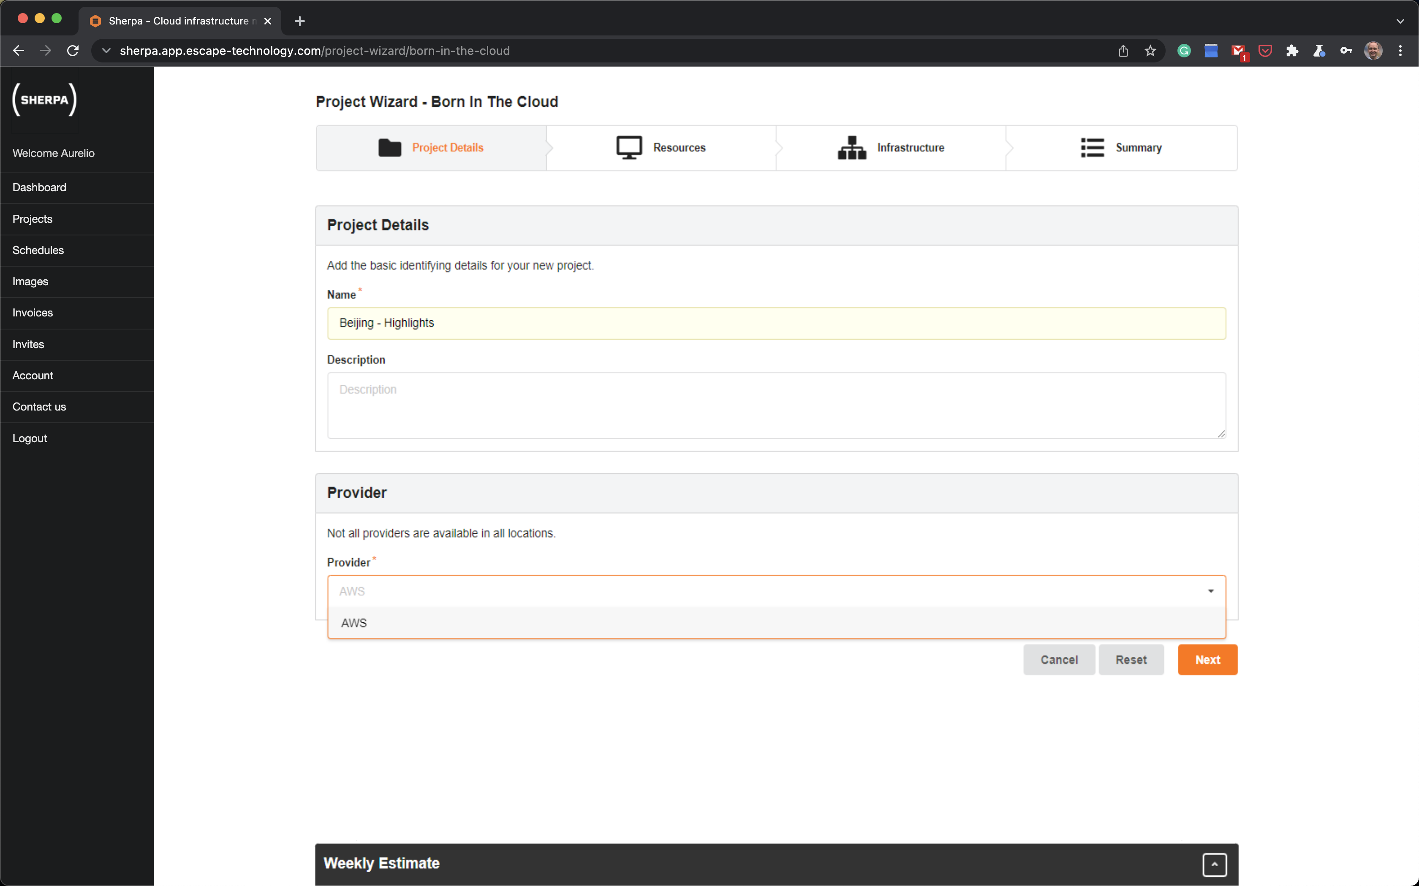Open the Provider dropdown arrow
Screen dimensions: 1419x886
(x=1210, y=591)
